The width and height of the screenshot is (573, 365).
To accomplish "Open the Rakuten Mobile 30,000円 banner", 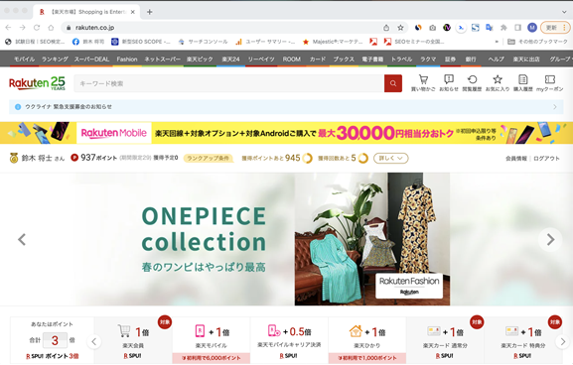I will tap(286, 133).
